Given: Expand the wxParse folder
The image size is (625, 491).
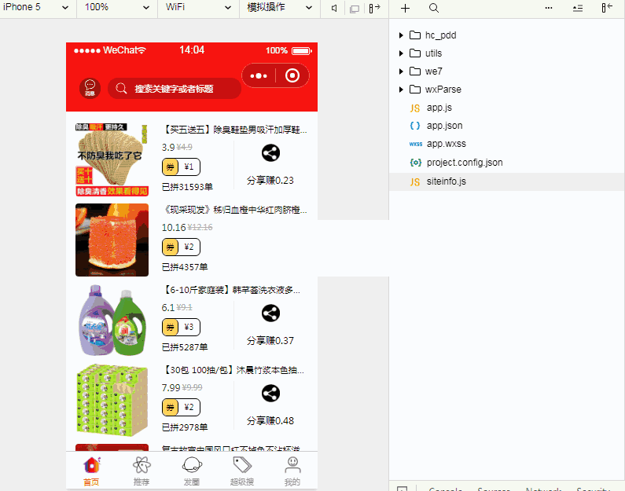Looking at the screenshot, I should (x=401, y=90).
